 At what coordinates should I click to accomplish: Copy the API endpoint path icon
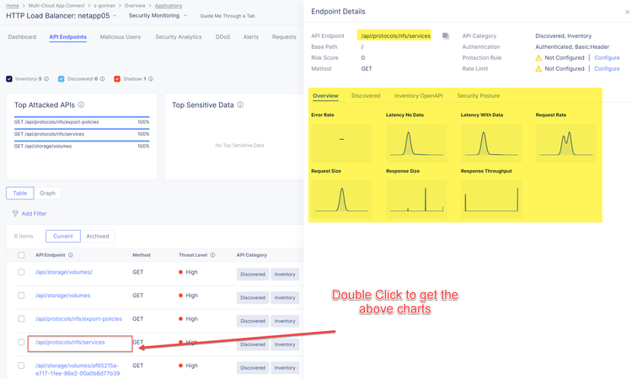point(446,36)
